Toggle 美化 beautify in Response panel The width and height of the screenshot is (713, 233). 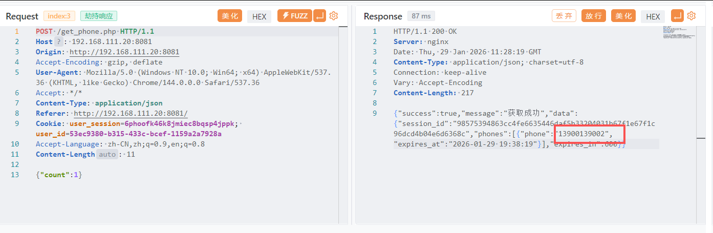click(623, 16)
